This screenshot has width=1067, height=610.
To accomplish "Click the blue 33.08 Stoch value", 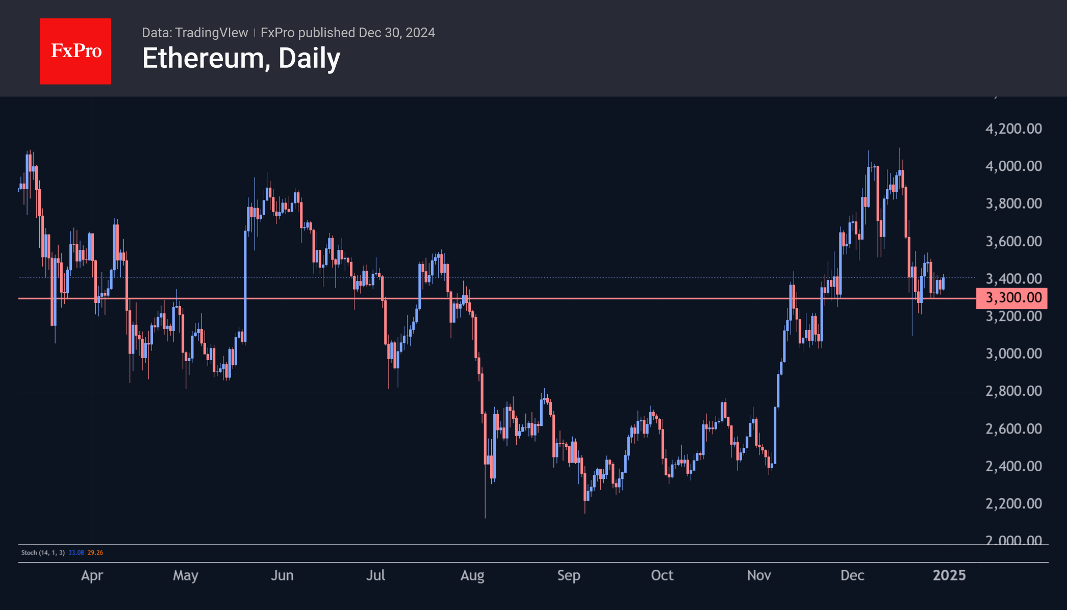I will (76, 552).
